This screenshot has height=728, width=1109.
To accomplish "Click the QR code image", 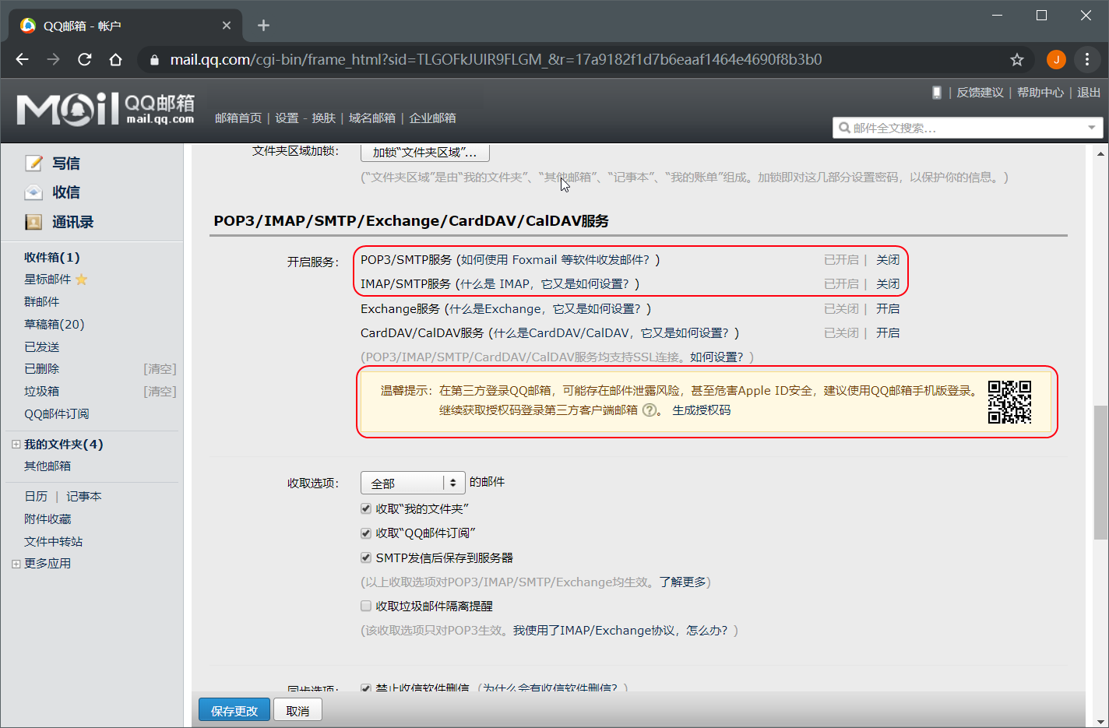I will [x=1009, y=402].
